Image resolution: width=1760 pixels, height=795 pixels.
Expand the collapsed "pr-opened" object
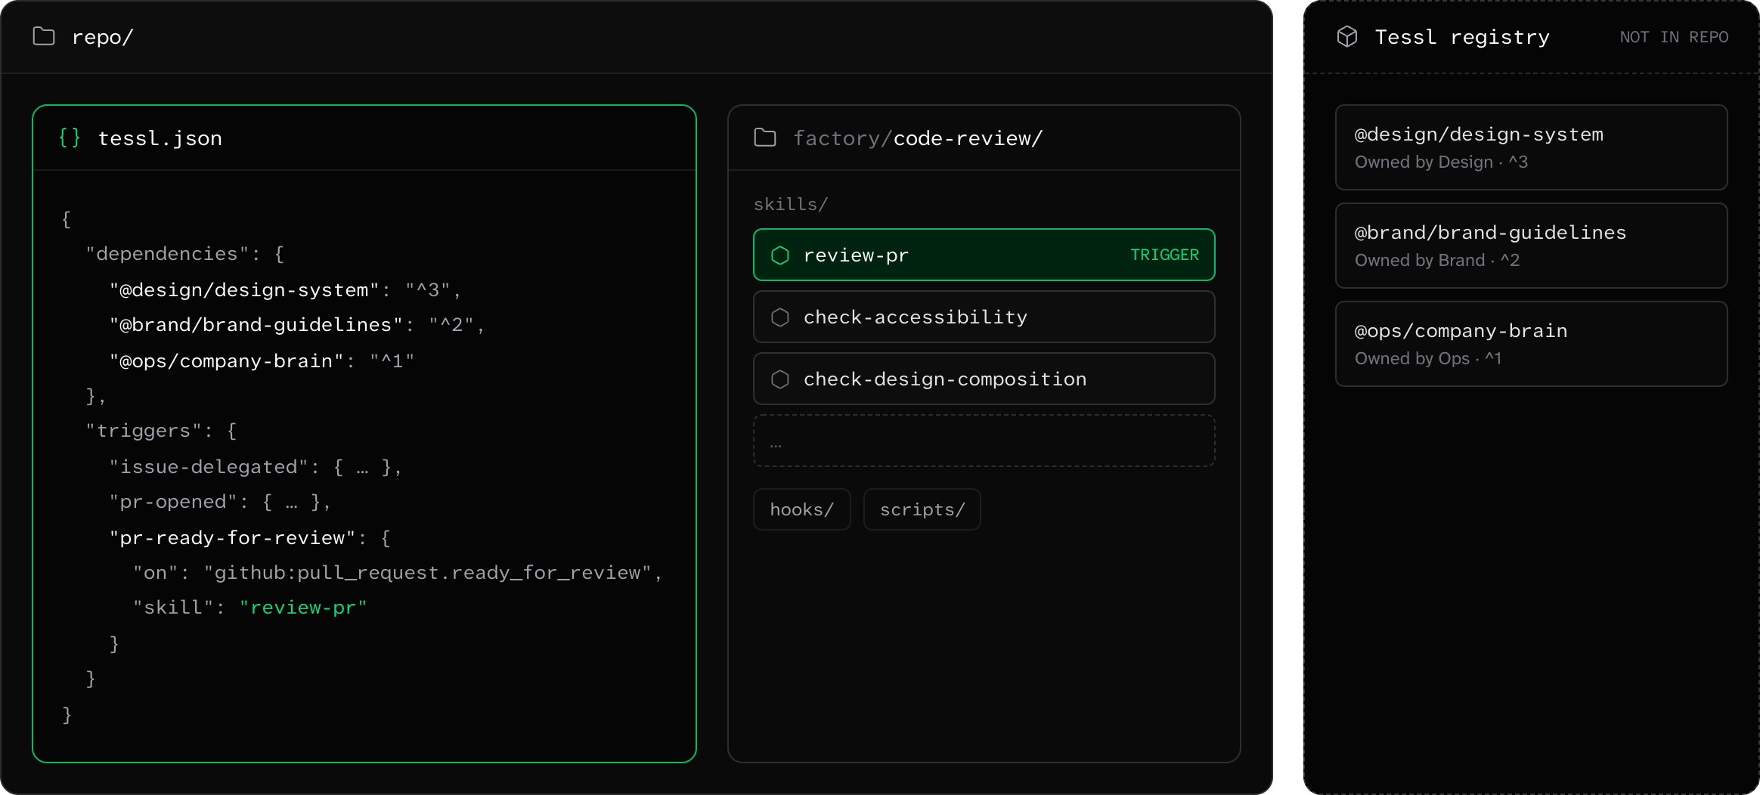(x=220, y=502)
